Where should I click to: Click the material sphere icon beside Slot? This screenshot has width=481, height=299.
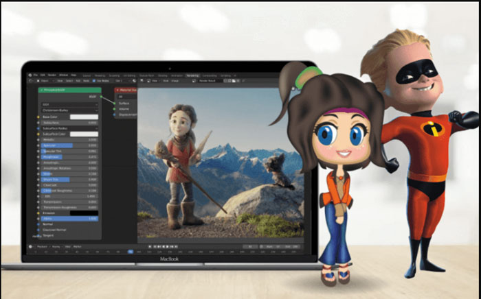(x=134, y=81)
